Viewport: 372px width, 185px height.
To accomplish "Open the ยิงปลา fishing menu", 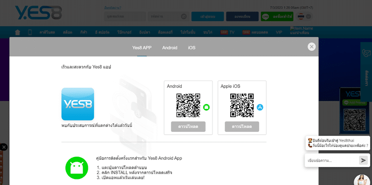I will (x=145, y=32).
